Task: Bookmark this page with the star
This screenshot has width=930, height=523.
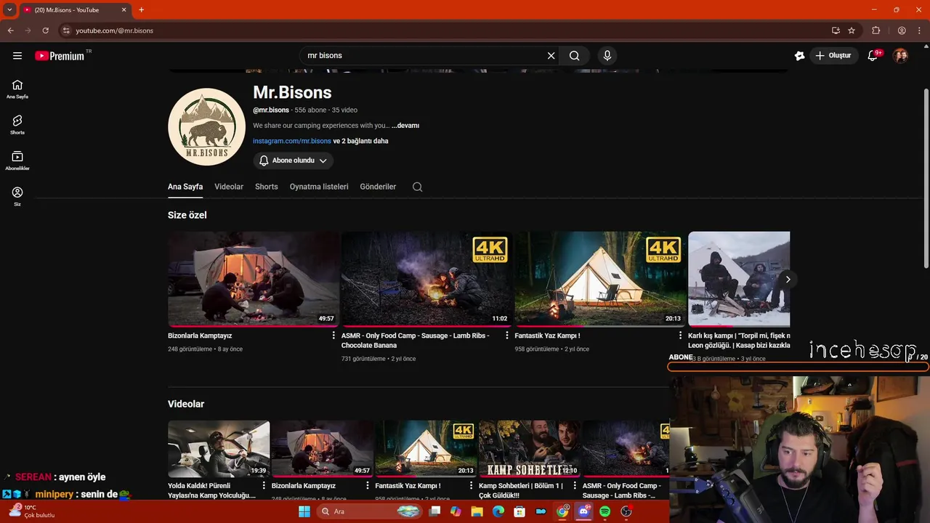Action: [x=852, y=31]
